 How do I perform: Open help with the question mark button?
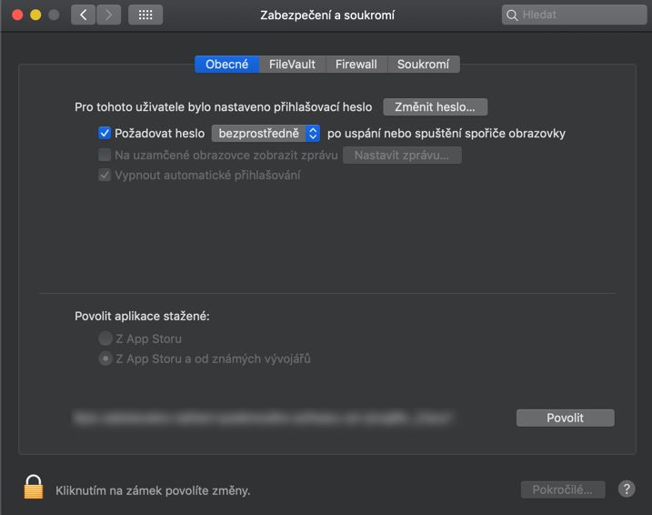click(x=627, y=489)
